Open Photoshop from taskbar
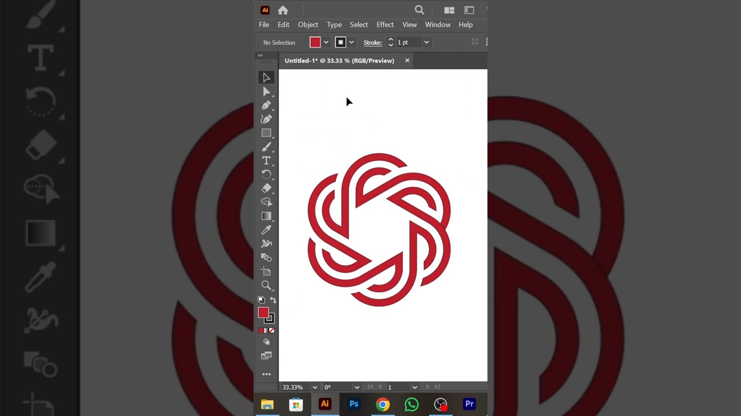Screen dimensions: 741x416 pos(354,404)
